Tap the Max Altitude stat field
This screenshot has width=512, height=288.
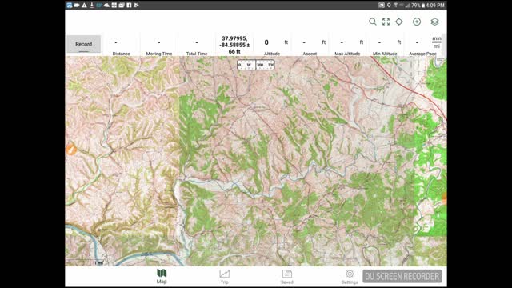click(x=347, y=45)
